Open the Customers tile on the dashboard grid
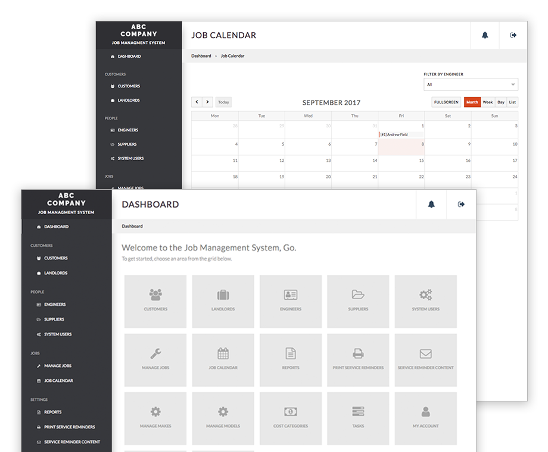The width and height of the screenshot is (548, 452). coord(155,301)
